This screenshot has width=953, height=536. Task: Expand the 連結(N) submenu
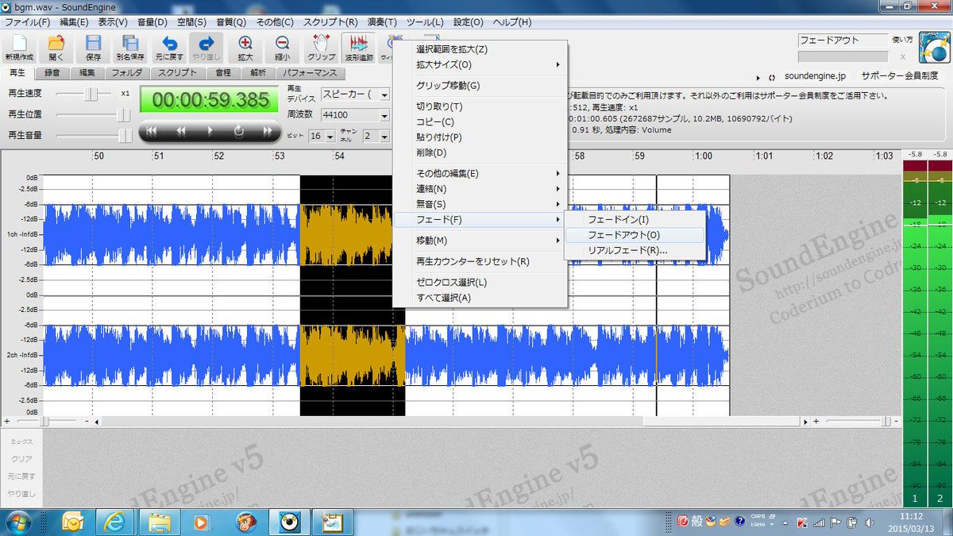pos(480,189)
